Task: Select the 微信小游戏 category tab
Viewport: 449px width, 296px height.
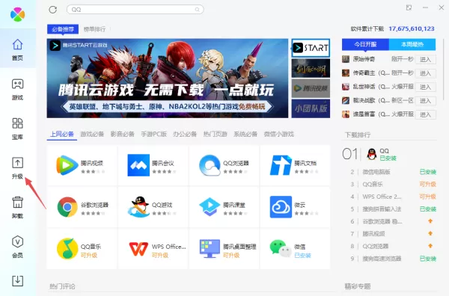Action: click(279, 134)
